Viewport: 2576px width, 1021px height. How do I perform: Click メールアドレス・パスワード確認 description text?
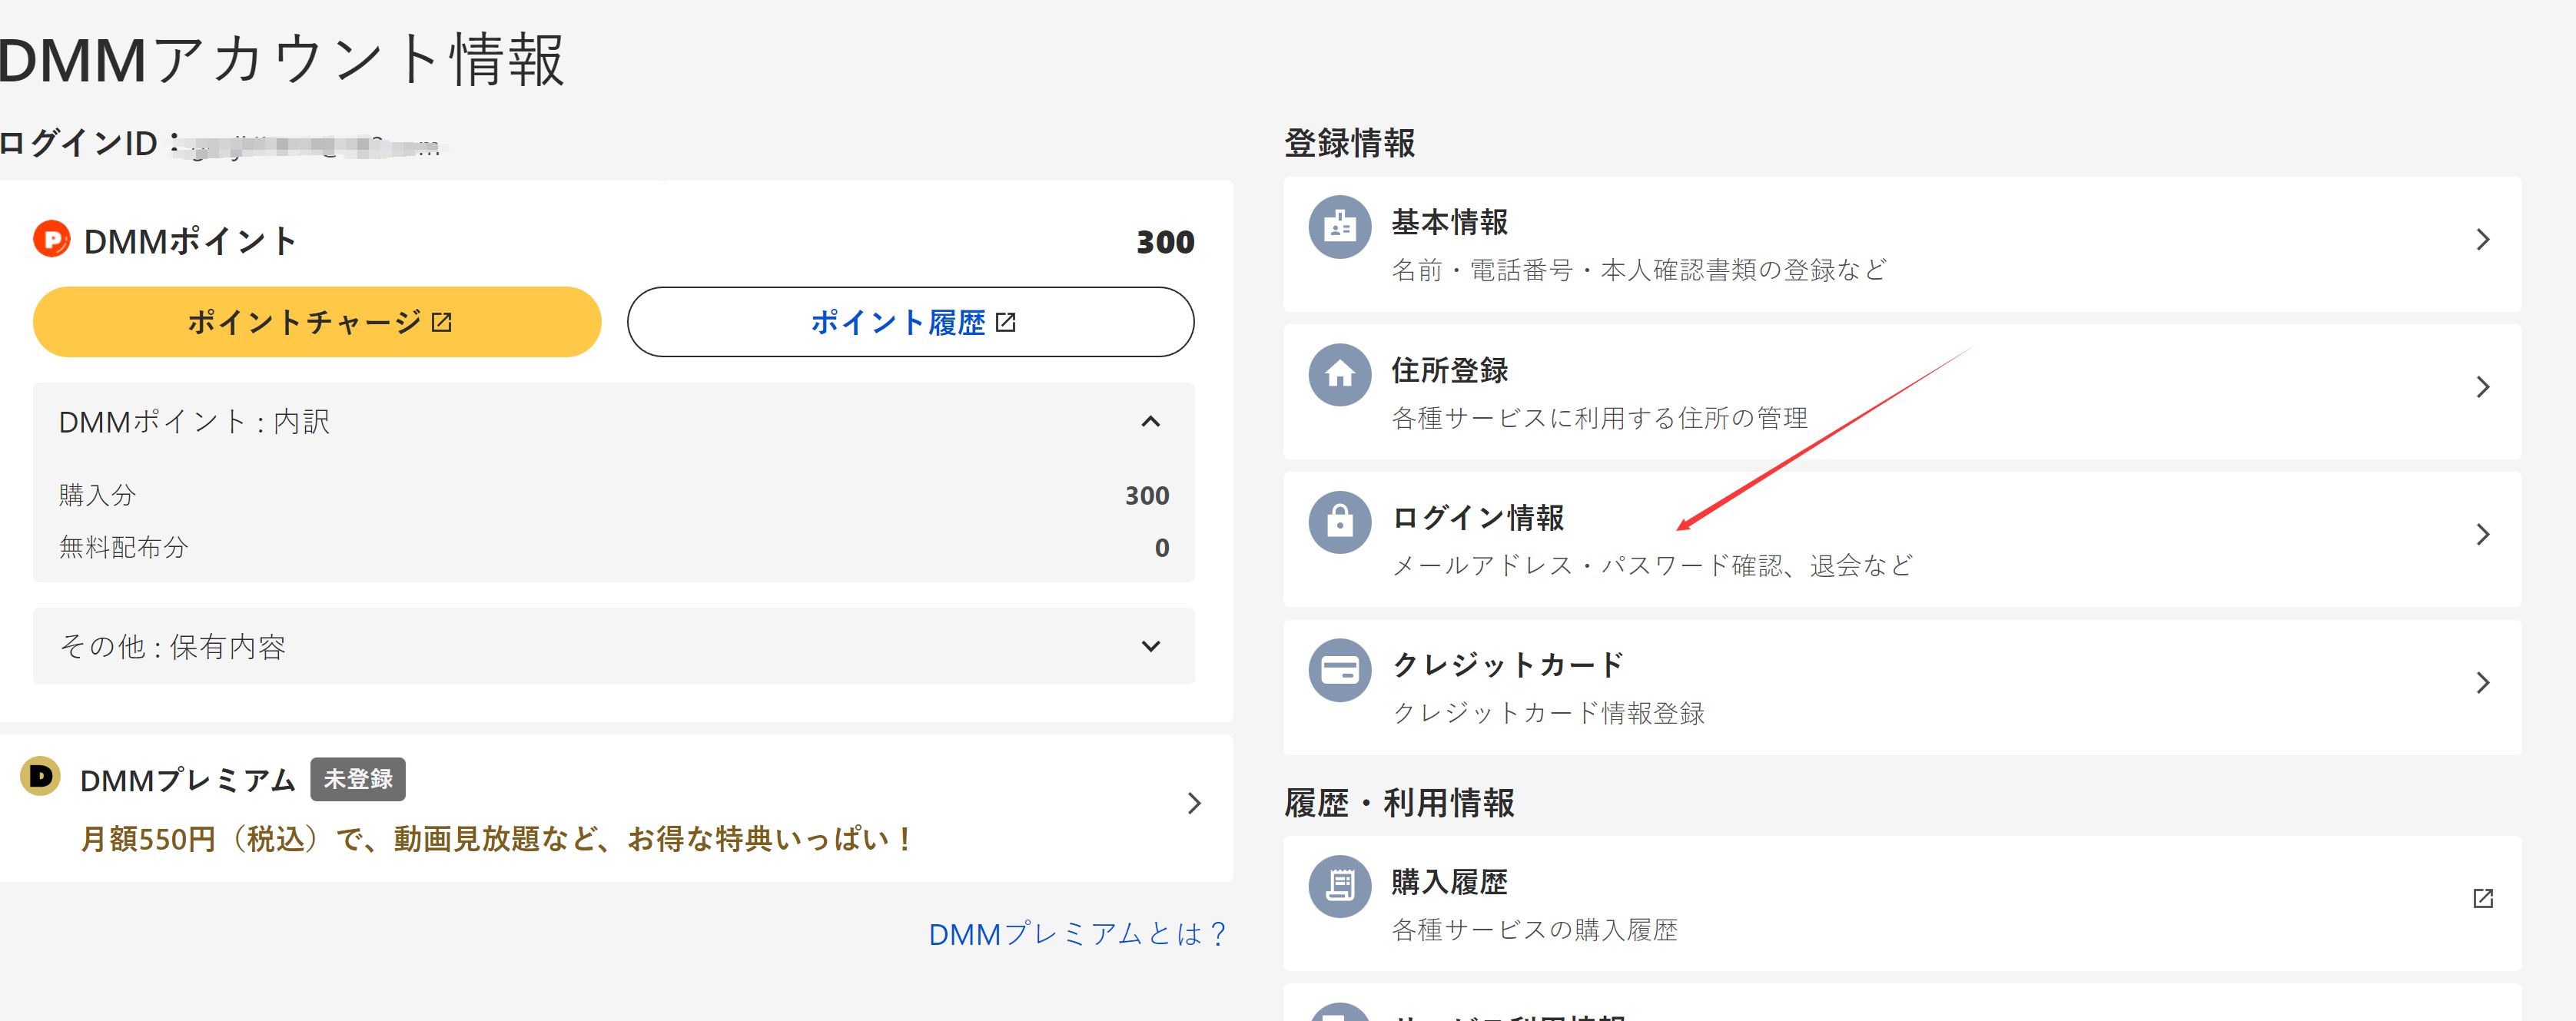(x=1652, y=565)
